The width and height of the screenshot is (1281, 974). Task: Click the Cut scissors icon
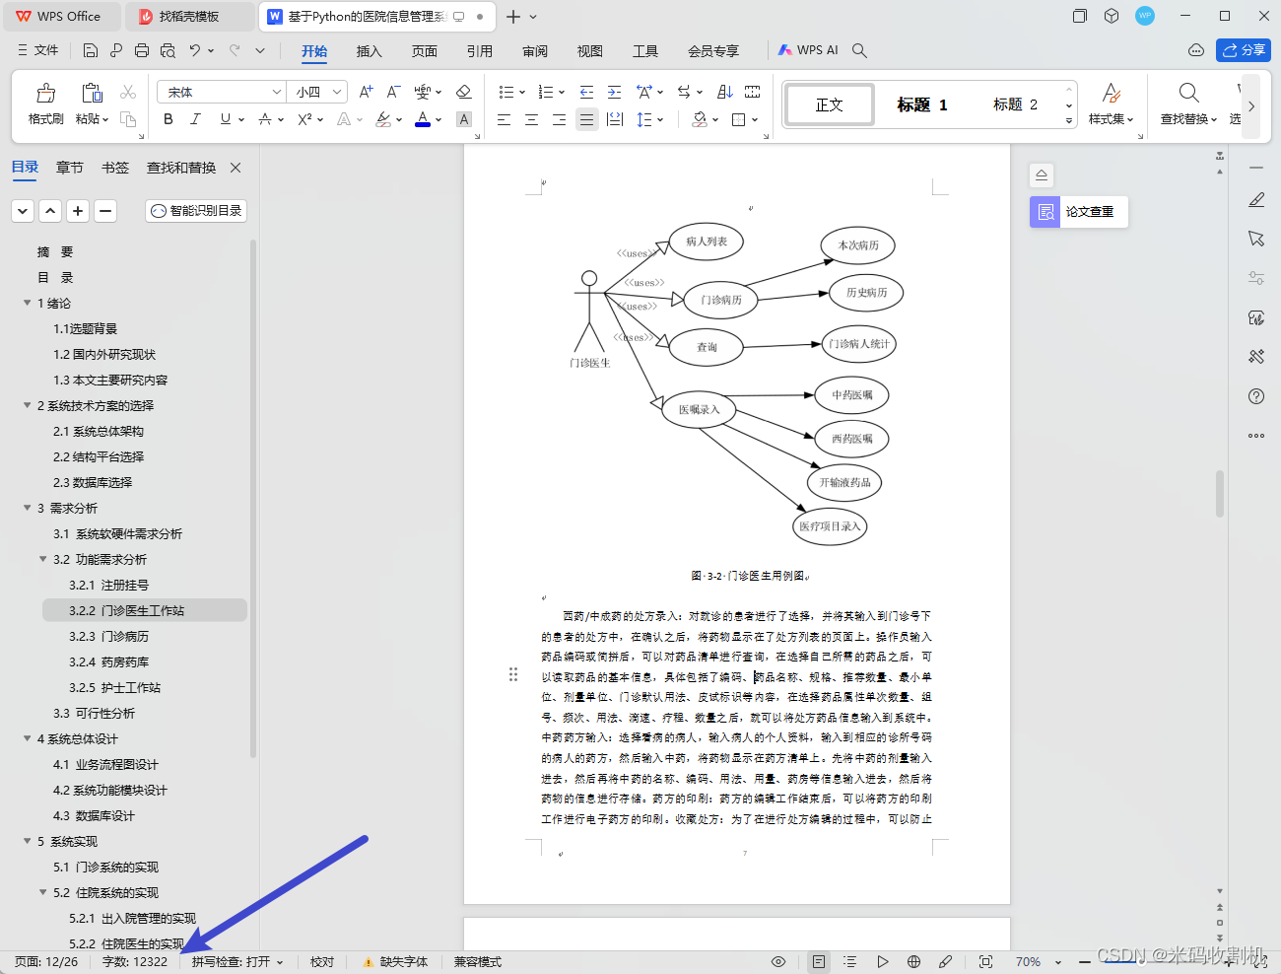coord(128,92)
